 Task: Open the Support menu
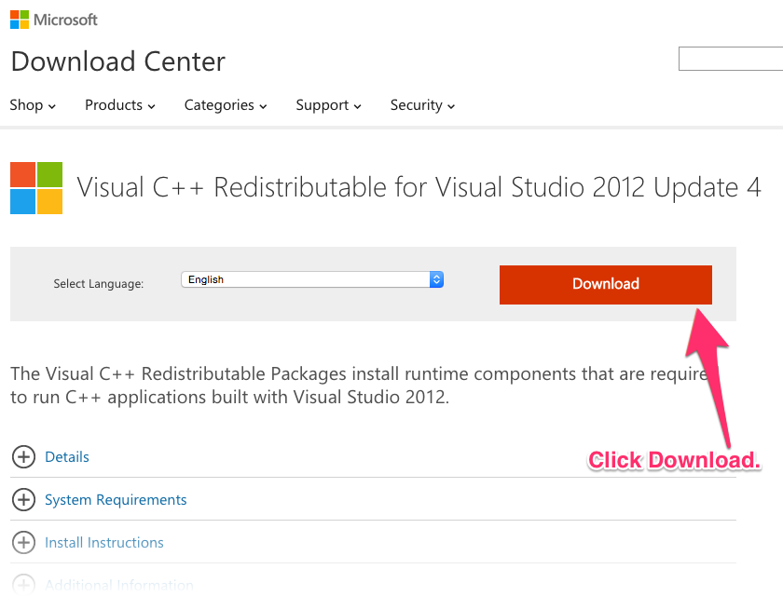click(328, 105)
